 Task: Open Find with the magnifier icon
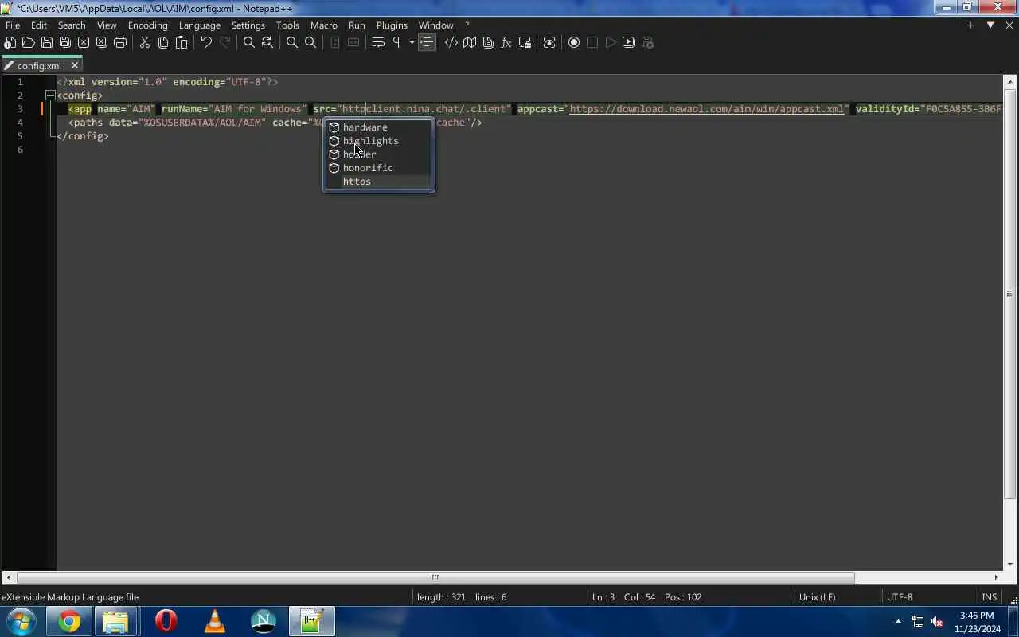(249, 42)
